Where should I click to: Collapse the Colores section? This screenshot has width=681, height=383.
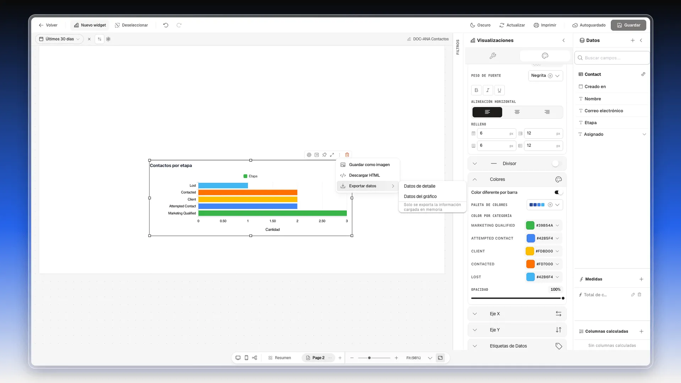[x=475, y=179]
